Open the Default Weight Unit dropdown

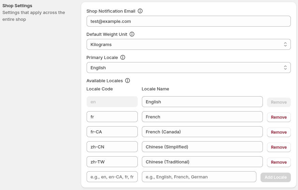pyautogui.click(x=189, y=44)
